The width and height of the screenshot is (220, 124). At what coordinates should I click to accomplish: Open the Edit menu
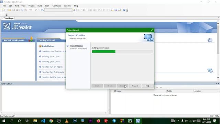tap(10, 6)
